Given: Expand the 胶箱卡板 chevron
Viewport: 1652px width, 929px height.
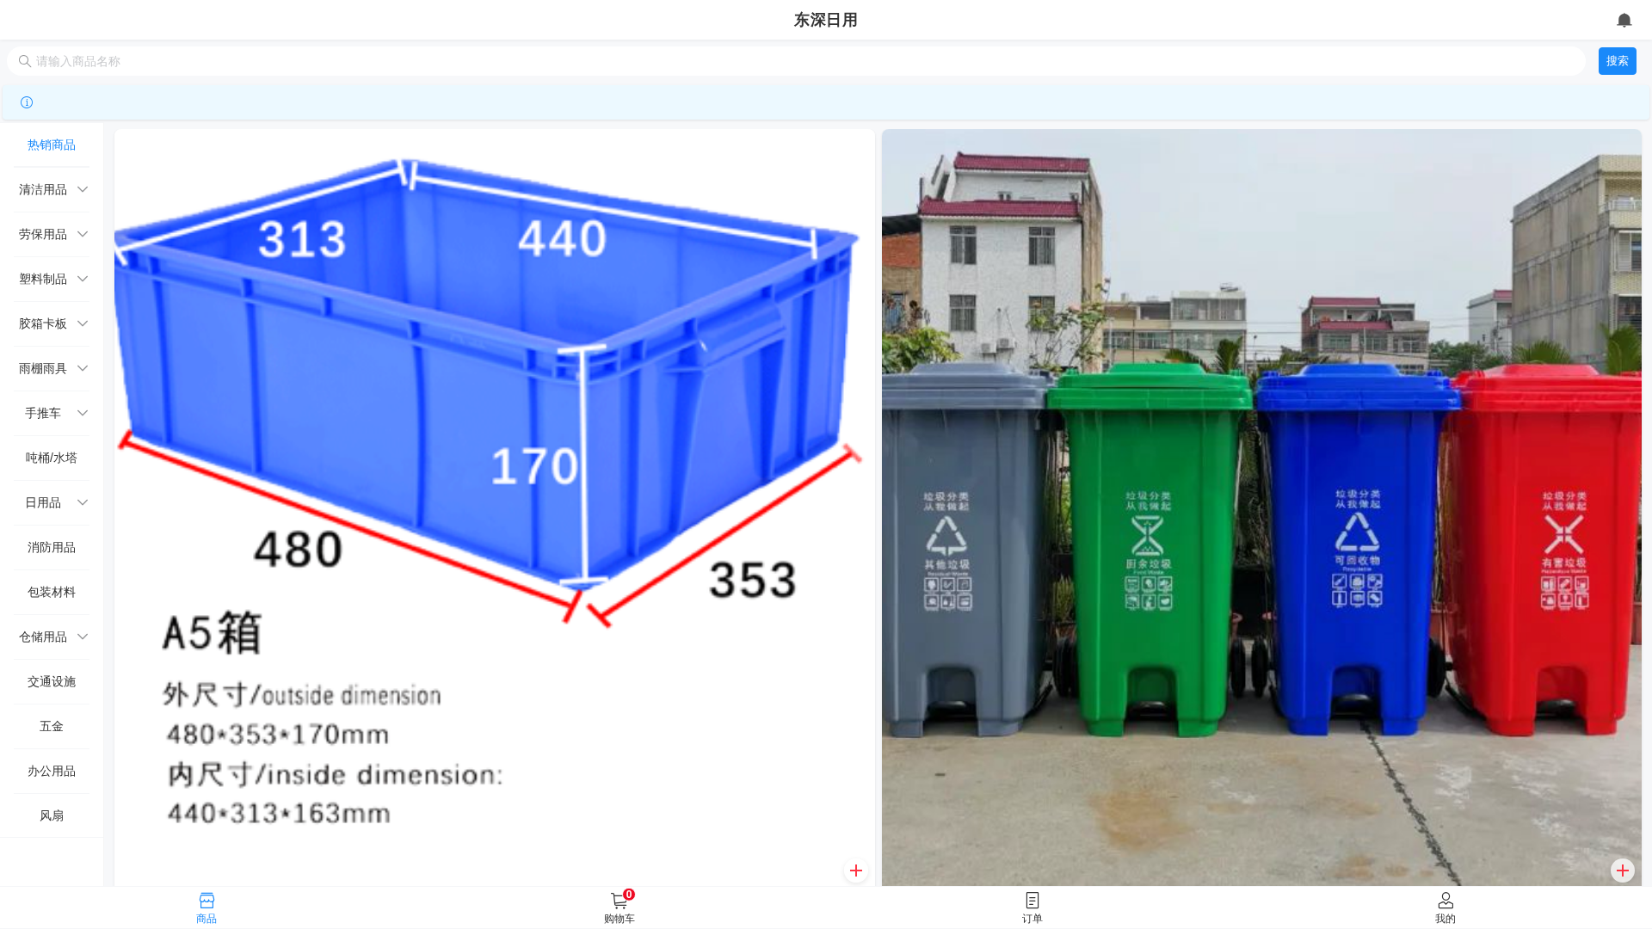Looking at the screenshot, I should (83, 323).
